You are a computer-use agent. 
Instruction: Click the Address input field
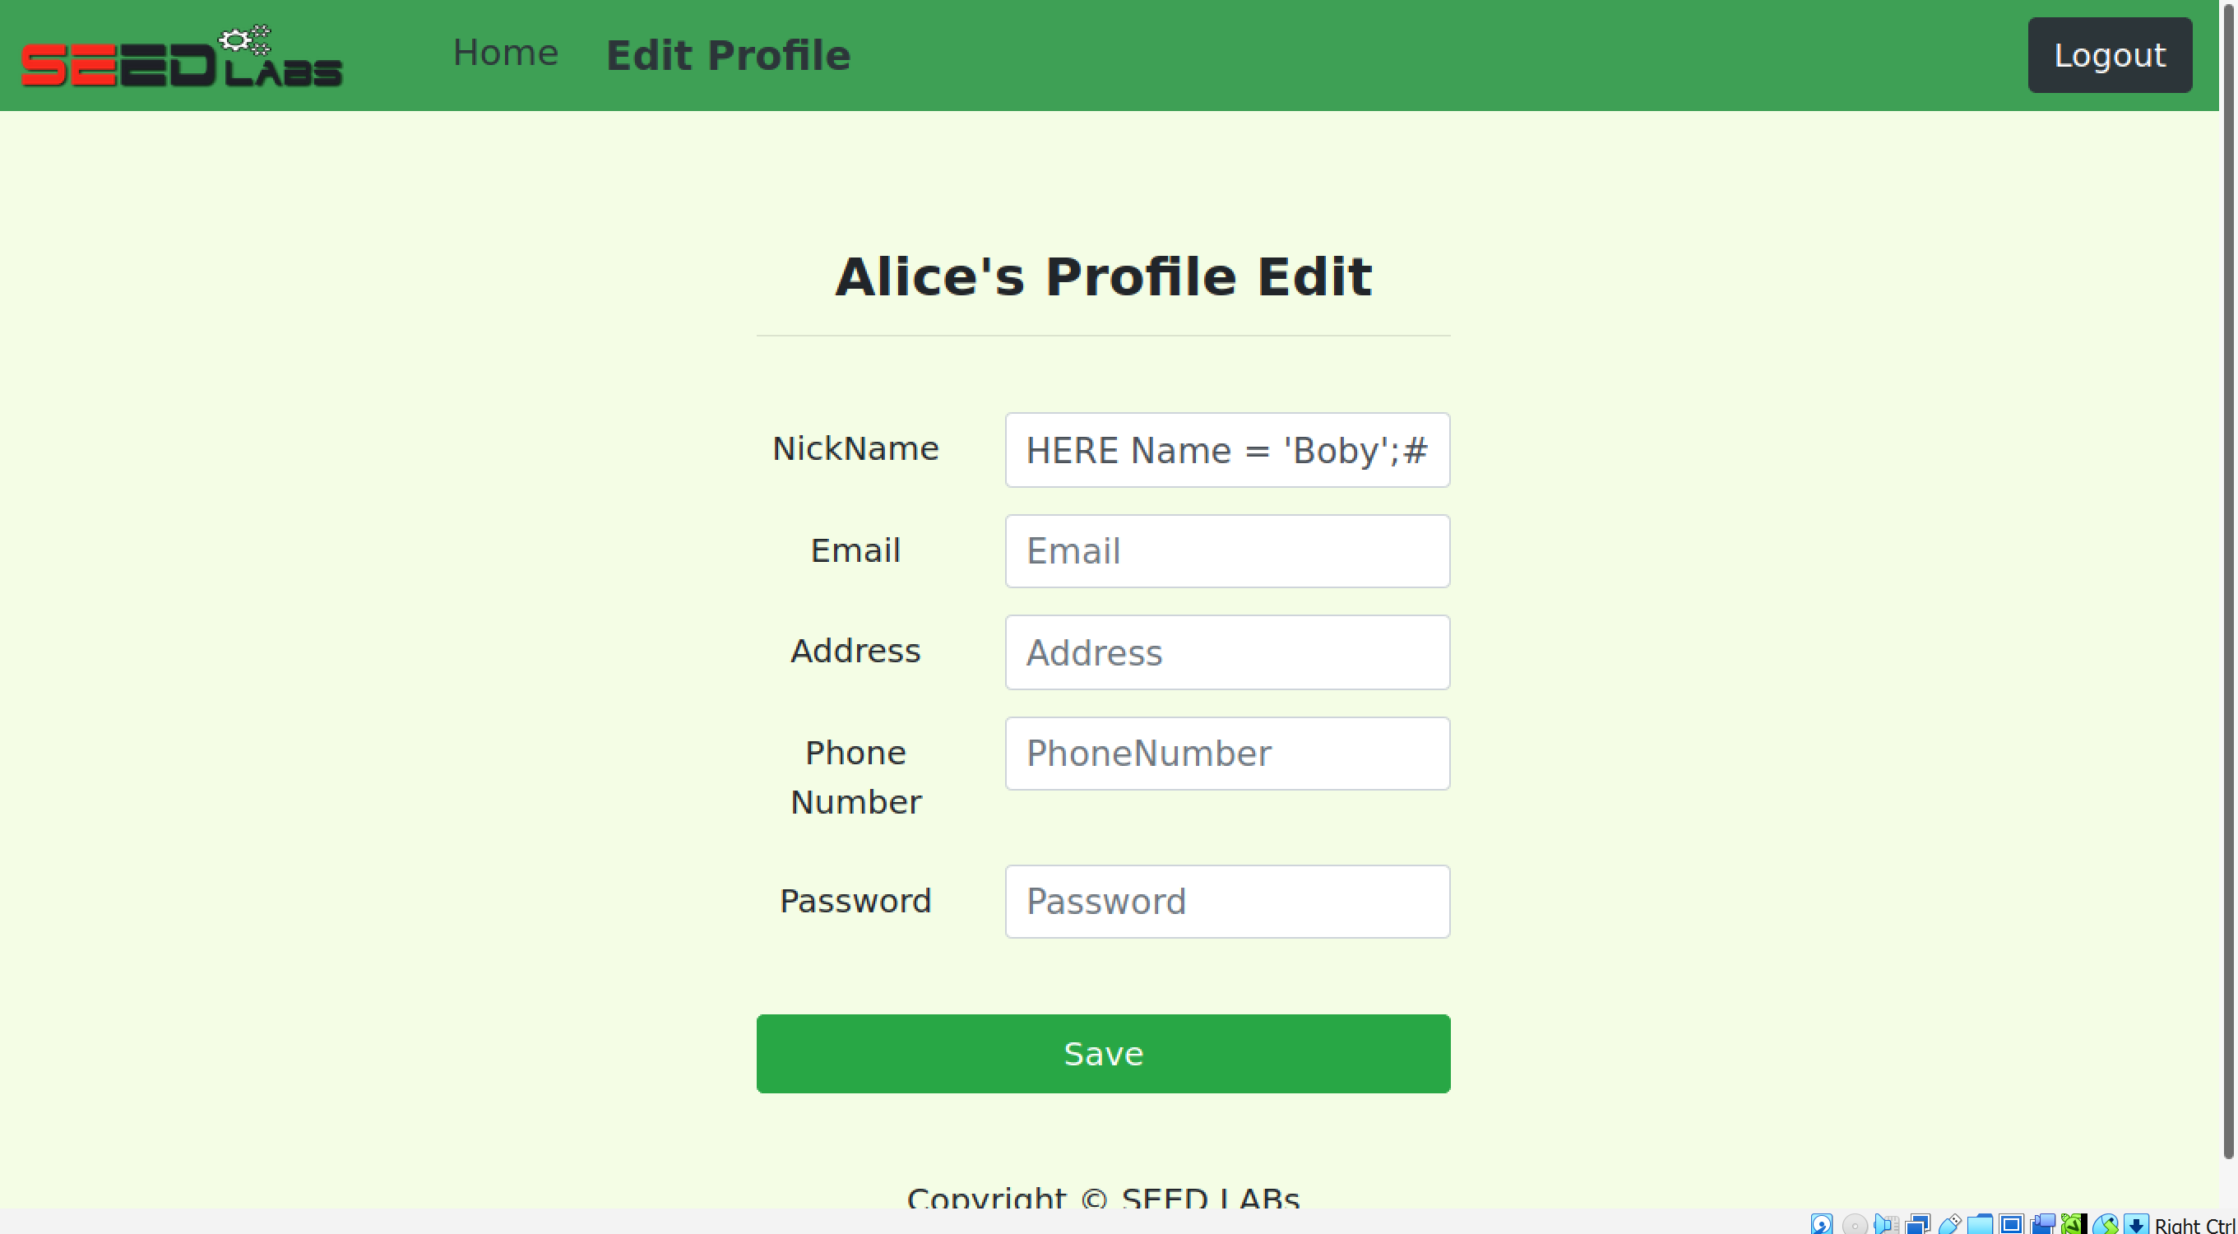1226,652
